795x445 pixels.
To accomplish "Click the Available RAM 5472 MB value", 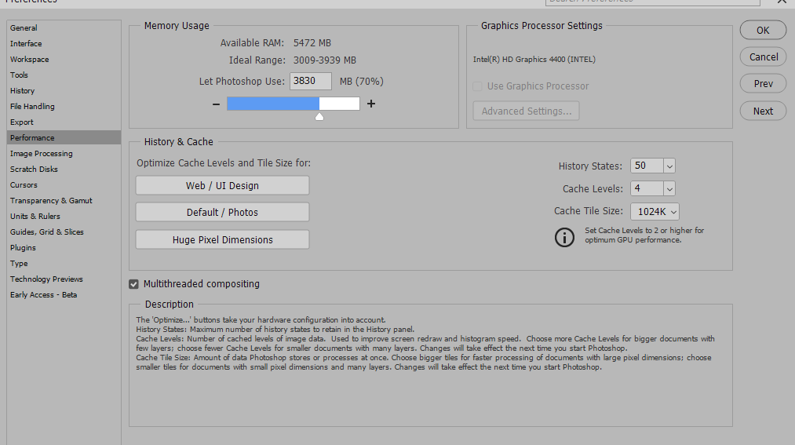I will [x=312, y=43].
